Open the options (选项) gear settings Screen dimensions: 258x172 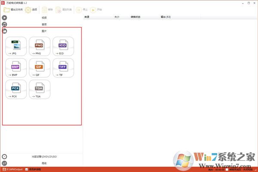(x=31, y=9)
